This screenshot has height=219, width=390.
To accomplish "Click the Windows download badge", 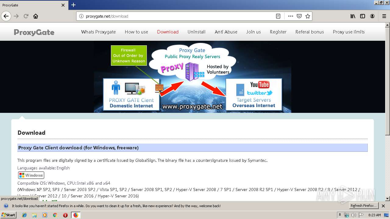I will 31,175.
